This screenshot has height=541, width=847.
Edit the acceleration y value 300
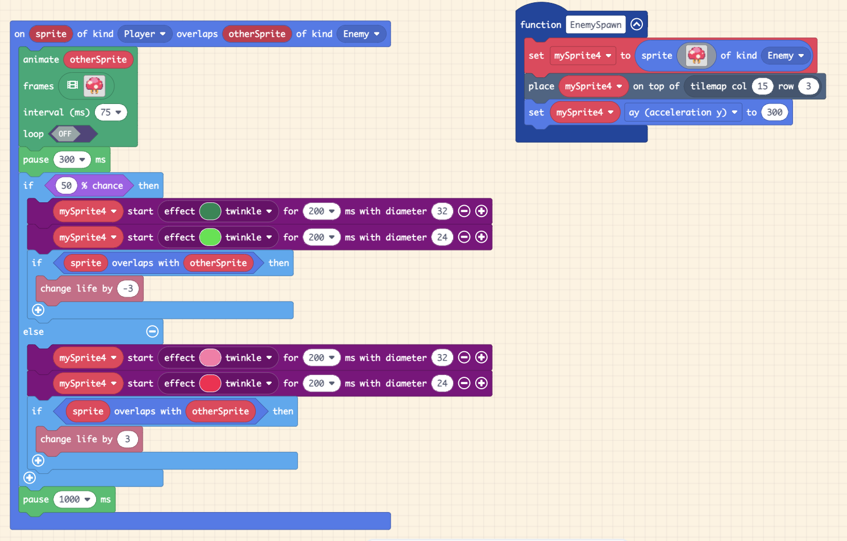tap(774, 113)
